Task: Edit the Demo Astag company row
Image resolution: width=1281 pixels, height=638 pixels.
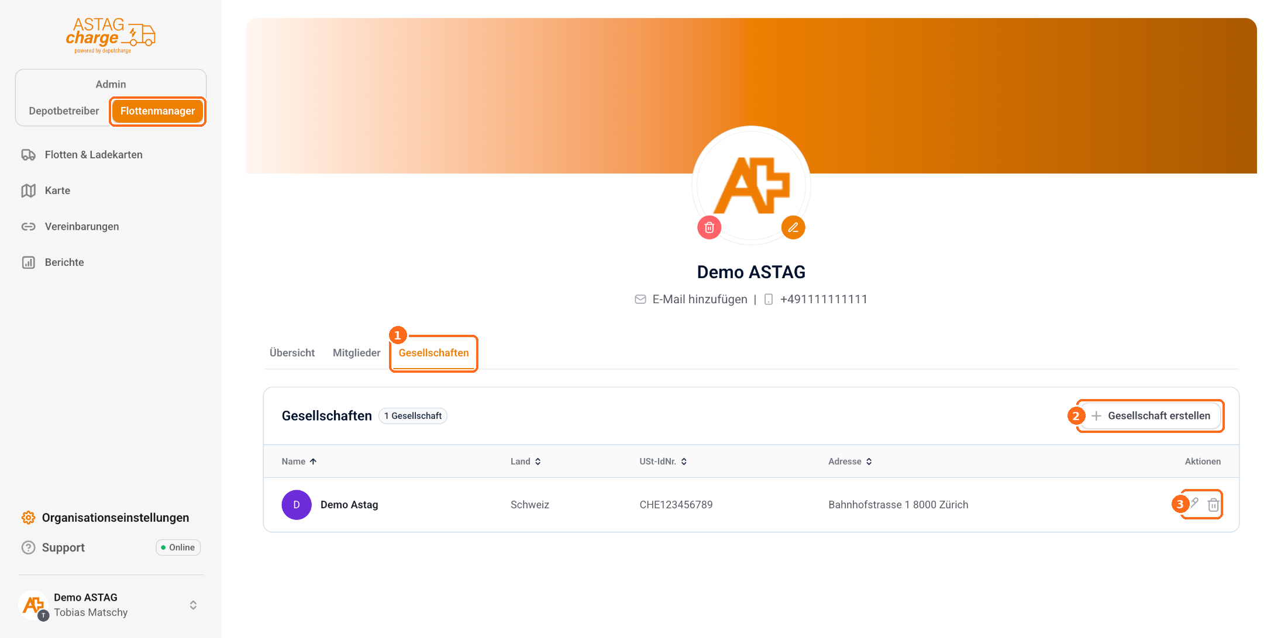Action: click(1194, 504)
